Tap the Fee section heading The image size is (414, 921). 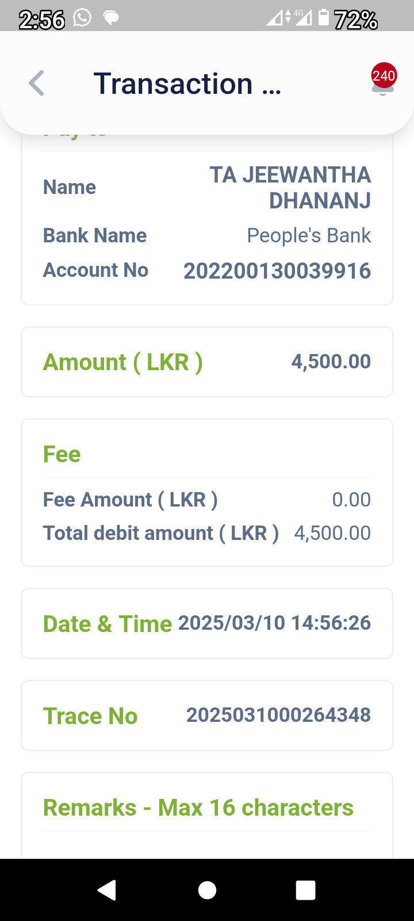coord(62,454)
